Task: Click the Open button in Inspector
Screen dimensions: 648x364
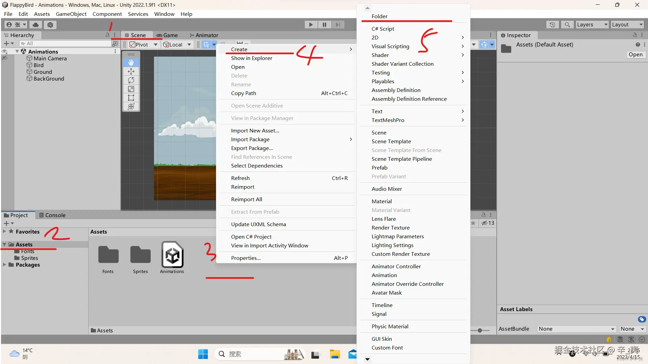Action: coord(635,55)
